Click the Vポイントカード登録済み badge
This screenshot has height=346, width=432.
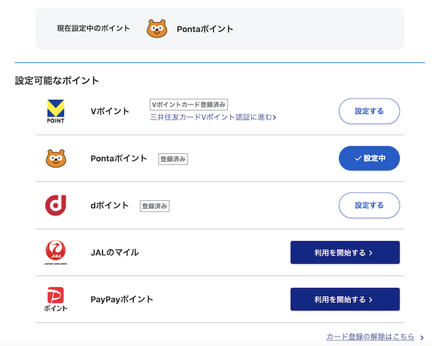(x=189, y=105)
